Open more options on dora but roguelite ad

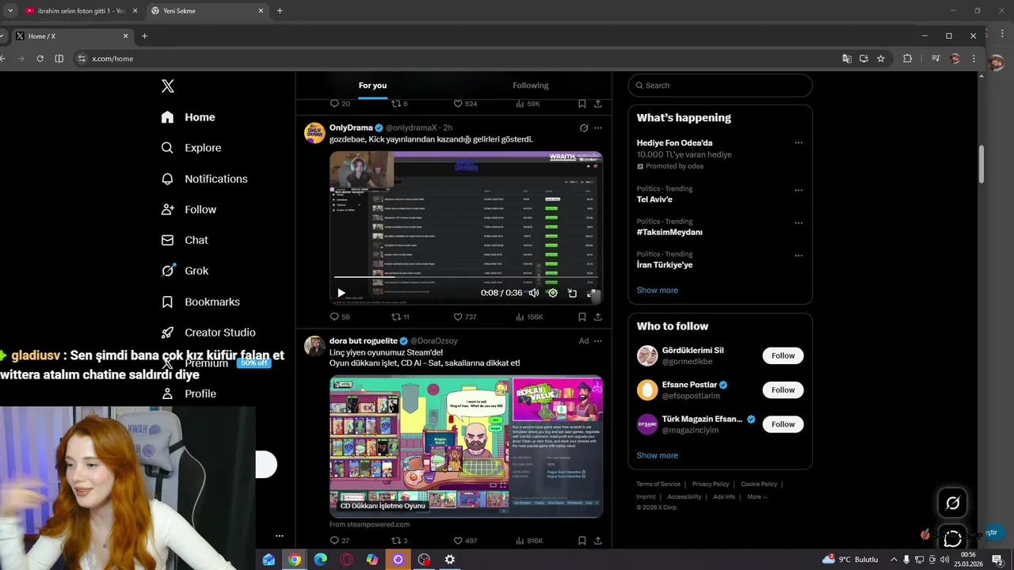(x=598, y=341)
